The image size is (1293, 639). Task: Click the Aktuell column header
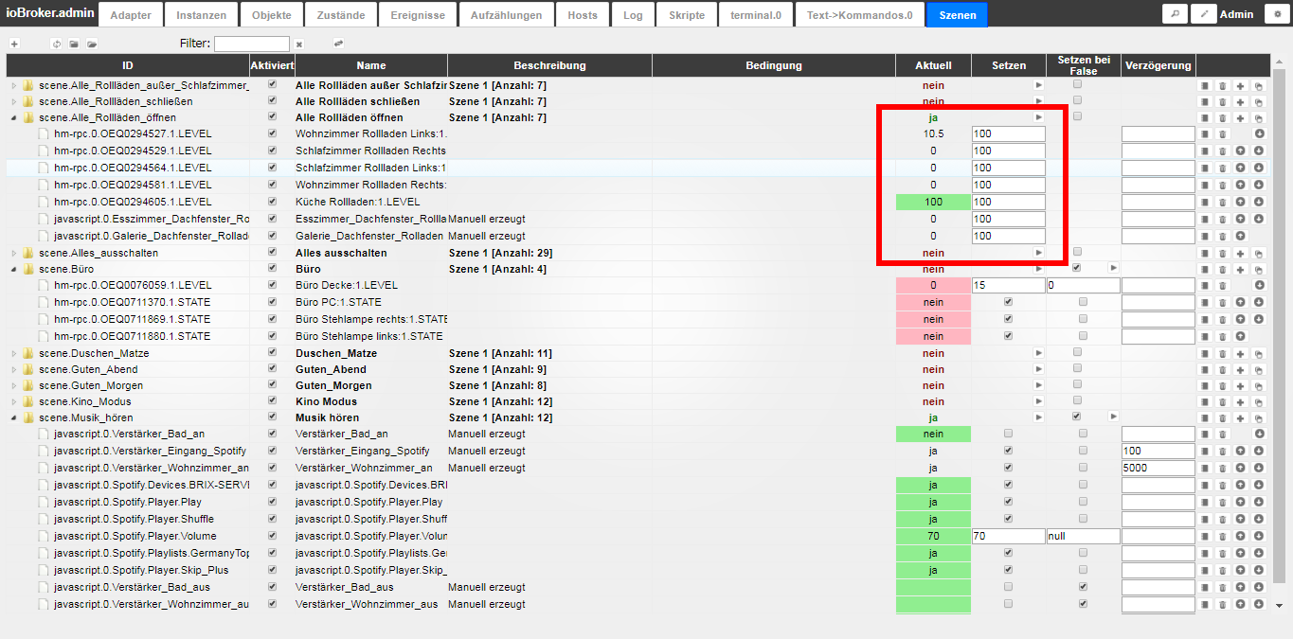click(933, 65)
